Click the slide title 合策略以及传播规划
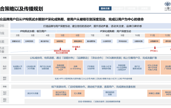 pyautogui.click(x=22, y=9)
